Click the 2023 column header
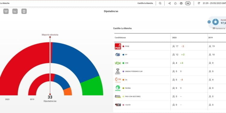The height and width of the screenshot is (113, 226). tap(174, 38)
